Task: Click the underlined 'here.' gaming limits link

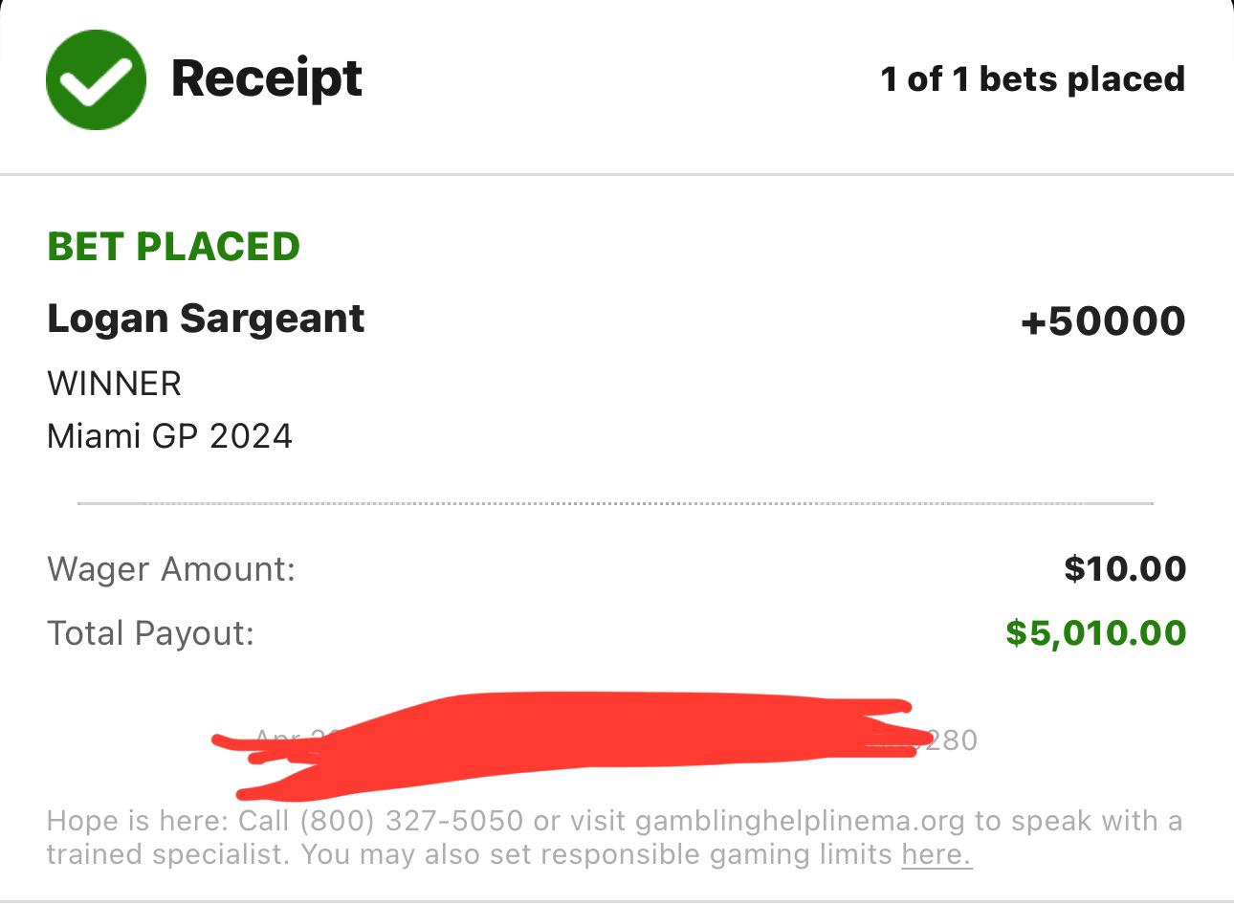Action: click(937, 854)
